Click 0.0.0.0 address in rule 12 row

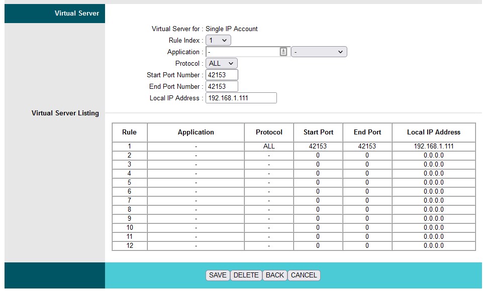pyautogui.click(x=434, y=246)
